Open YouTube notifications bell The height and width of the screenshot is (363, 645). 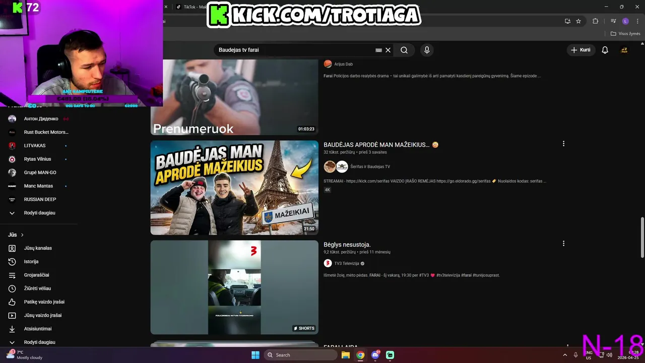[605, 50]
